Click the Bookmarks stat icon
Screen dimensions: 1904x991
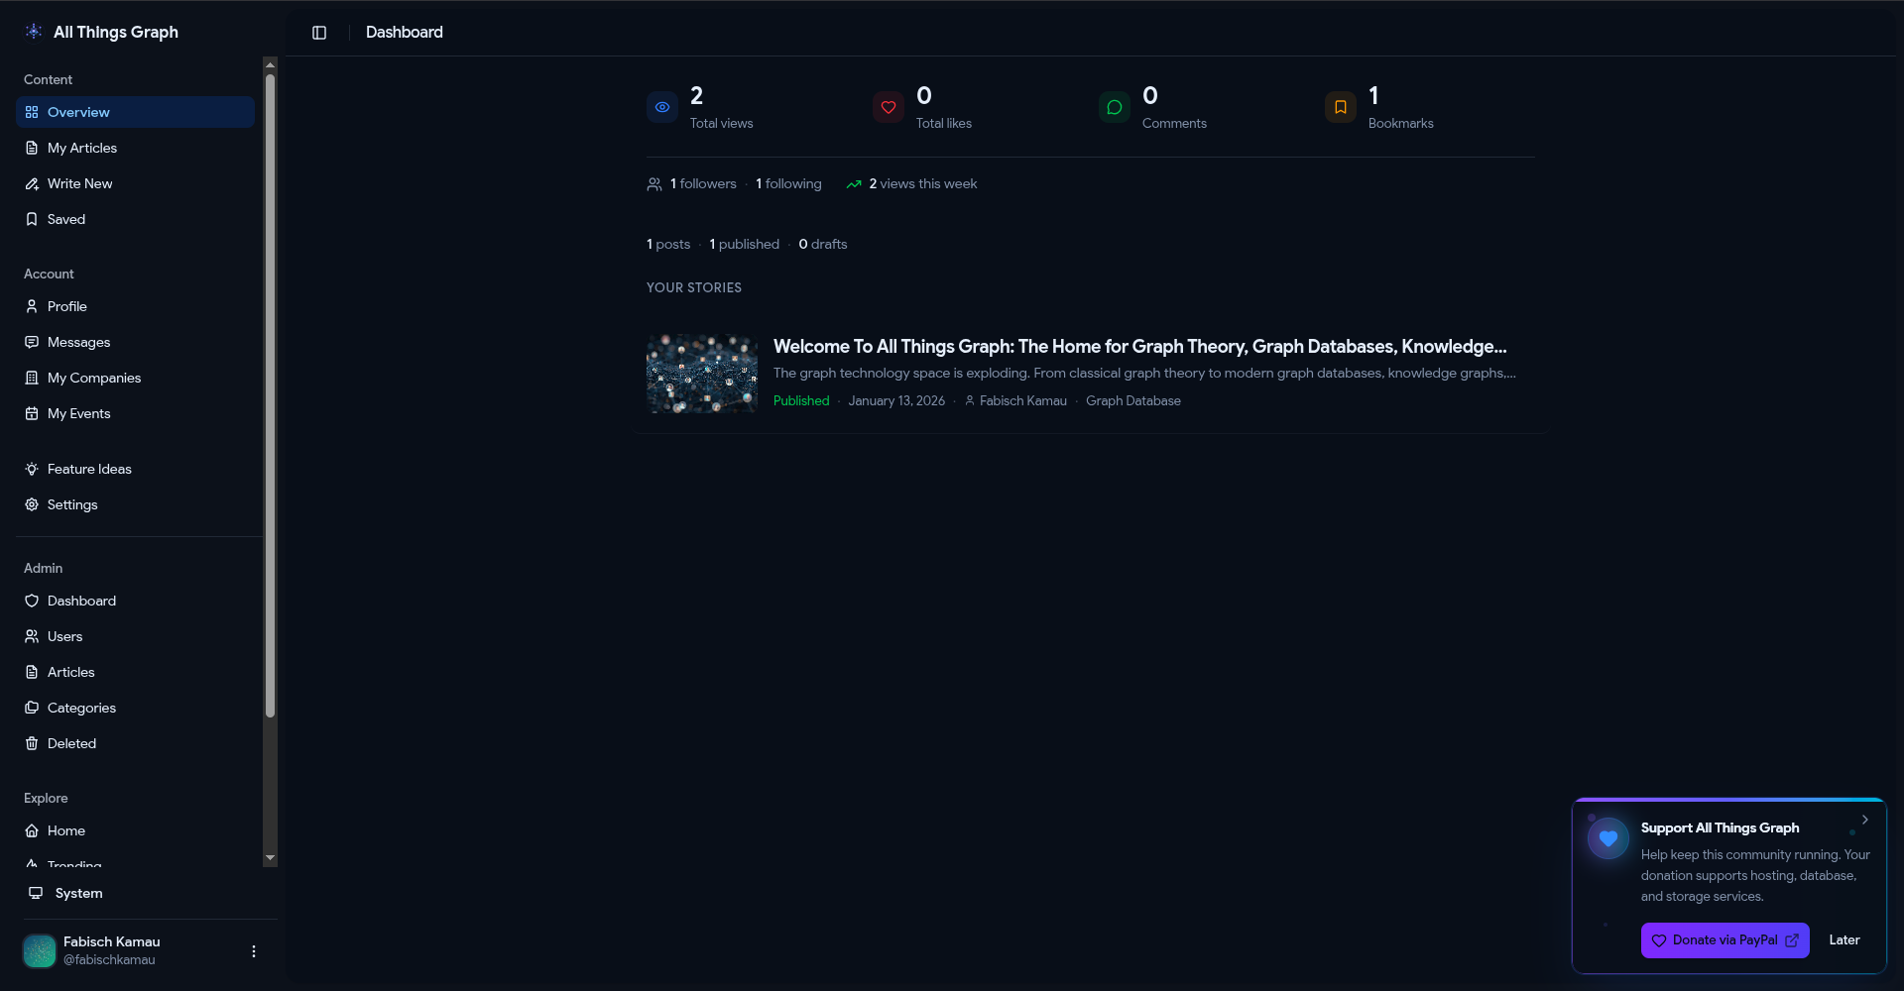(x=1341, y=107)
